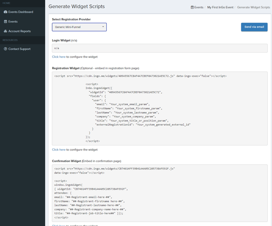The height and width of the screenshot is (226, 272).
Task: Click the Send via email button
Action: (254, 27)
